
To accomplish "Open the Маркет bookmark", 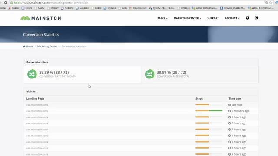I will (x=53, y=8).
